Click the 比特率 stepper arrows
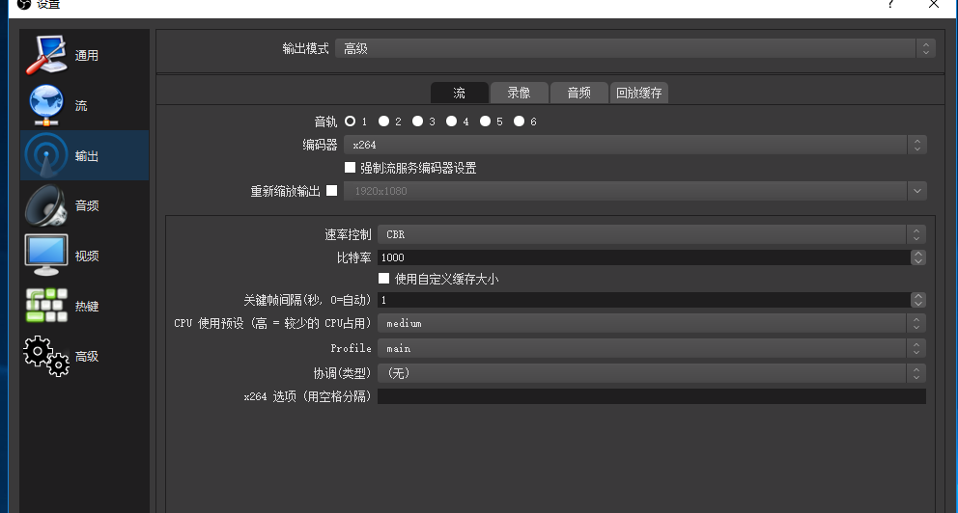Viewport: 958px width, 513px height. pos(917,257)
